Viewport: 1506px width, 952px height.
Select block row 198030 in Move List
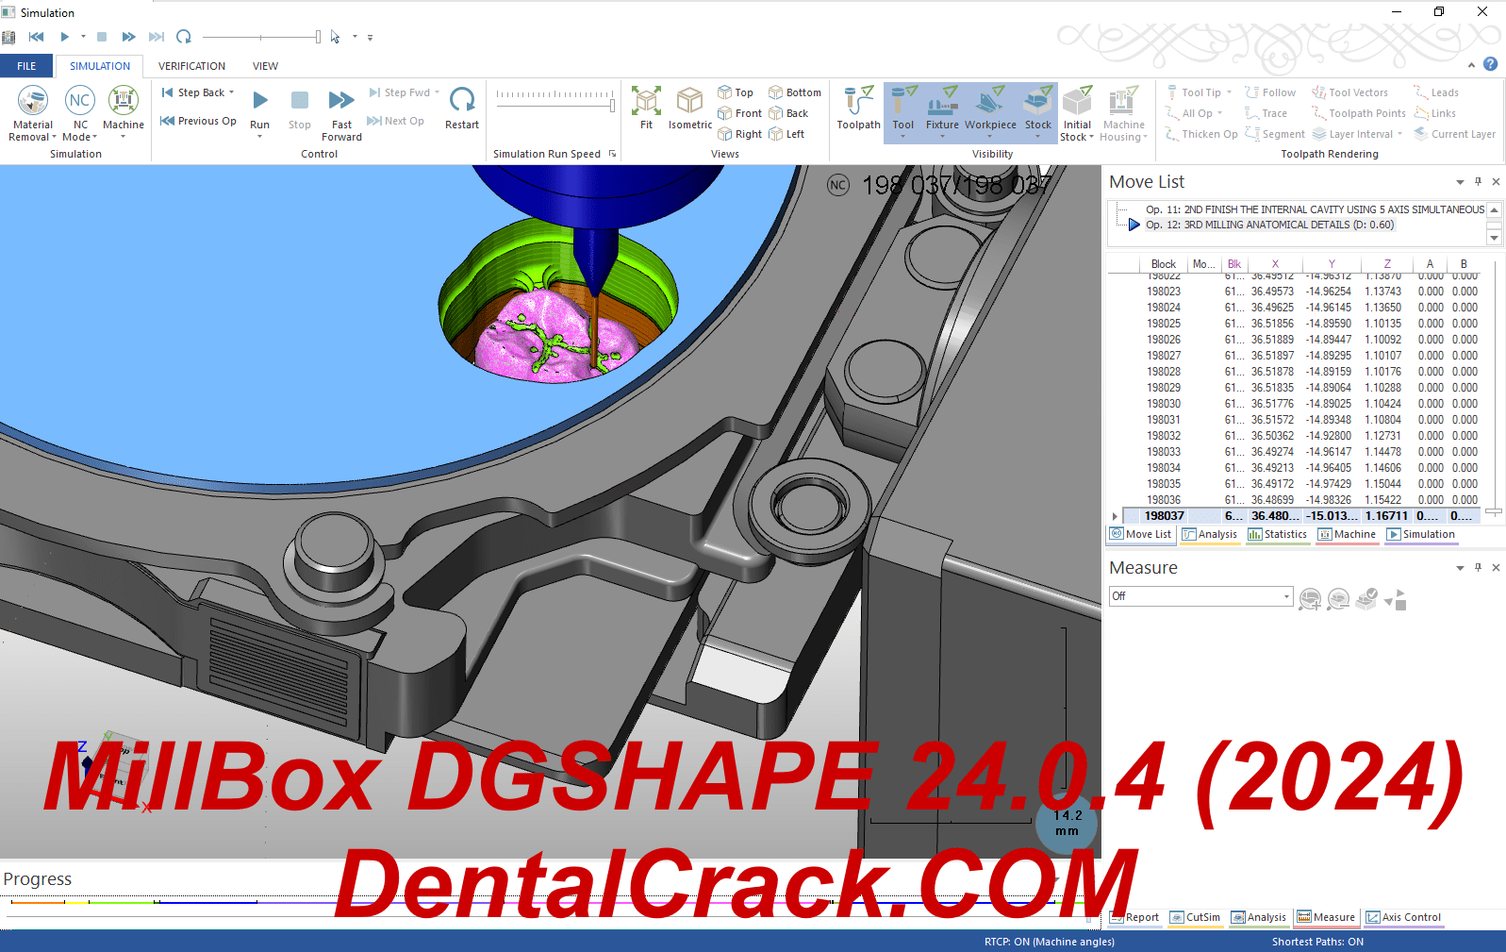[x=1303, y=404]
